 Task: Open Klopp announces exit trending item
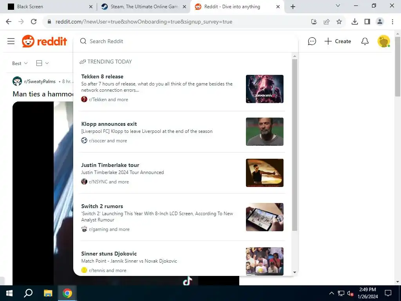coord(182,132)
